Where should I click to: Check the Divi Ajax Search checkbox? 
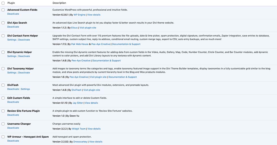(x=3, y=23)
